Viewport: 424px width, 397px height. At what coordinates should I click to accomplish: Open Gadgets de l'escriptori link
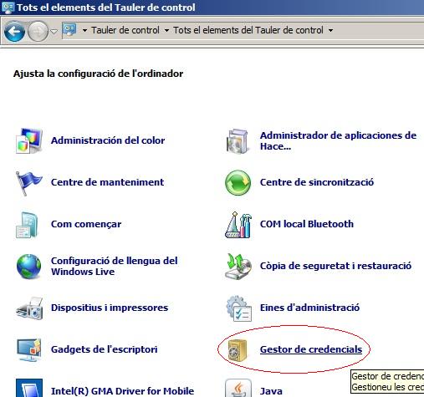click(105, 349)
